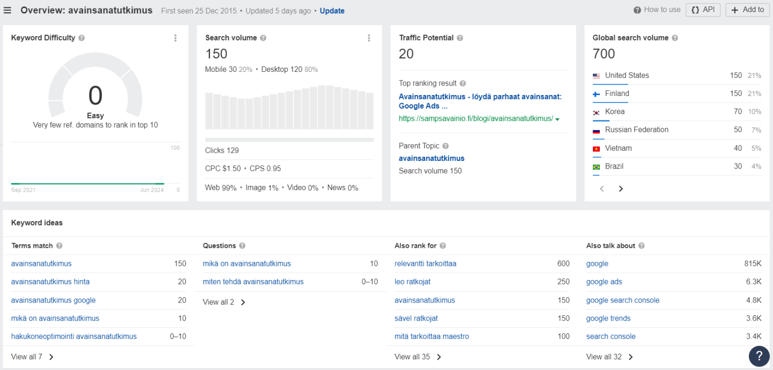Viewport: 773px width, 370px height.
Task: Click the Parent Topic help icon
Action: click(445, 146)
